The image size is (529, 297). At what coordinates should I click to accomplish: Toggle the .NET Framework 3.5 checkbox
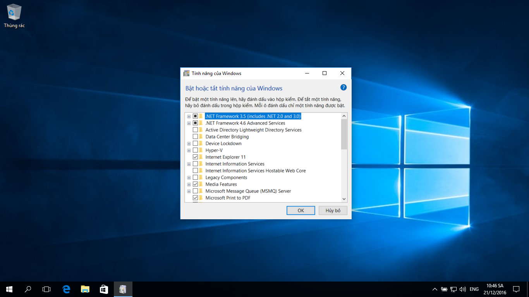pyautogui.click(x=195, y=116)
